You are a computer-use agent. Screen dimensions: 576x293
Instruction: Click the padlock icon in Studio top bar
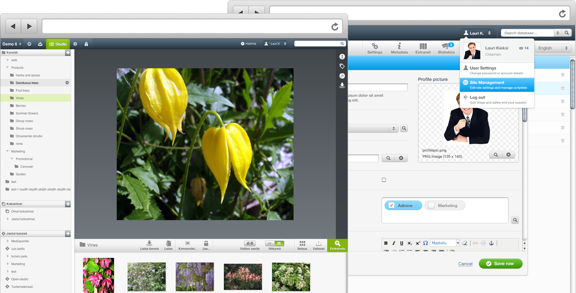(86, 44)
